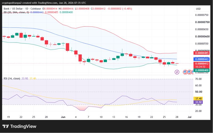Click the blue 0.00000443 value in BB legend
213x133 pixels.
pos(37,12)
